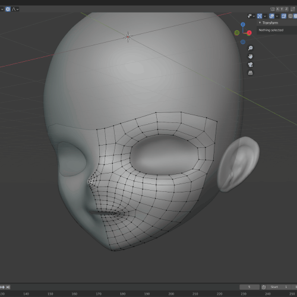Viewport: 297px width, 297px height.
Task: Toggle X axis mirror button
Action: point(277,9)
